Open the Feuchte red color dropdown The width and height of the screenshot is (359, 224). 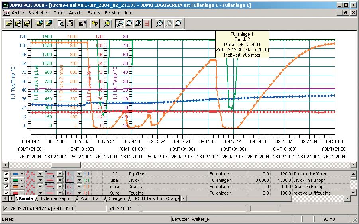(x=21, y=193)
